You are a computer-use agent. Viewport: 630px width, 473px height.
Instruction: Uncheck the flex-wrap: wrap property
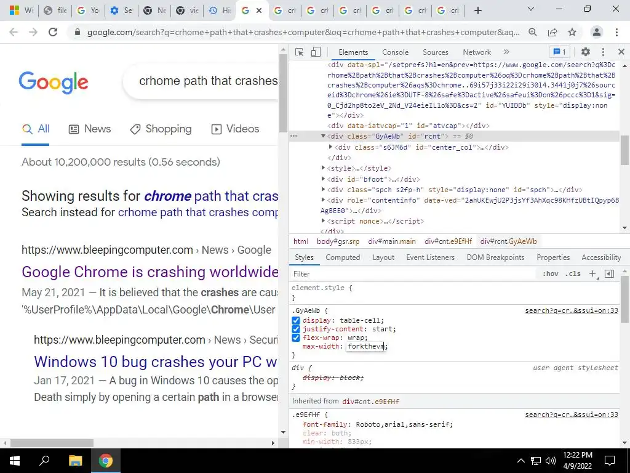click(x=296, y=338)
